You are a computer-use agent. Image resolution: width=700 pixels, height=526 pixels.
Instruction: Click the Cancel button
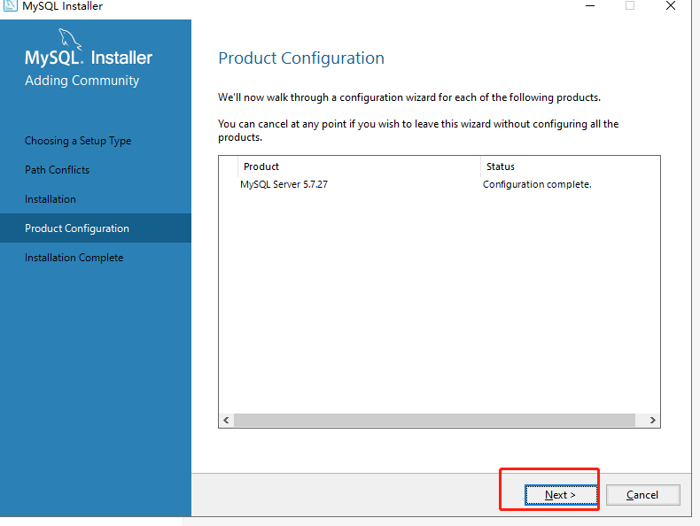643,495
